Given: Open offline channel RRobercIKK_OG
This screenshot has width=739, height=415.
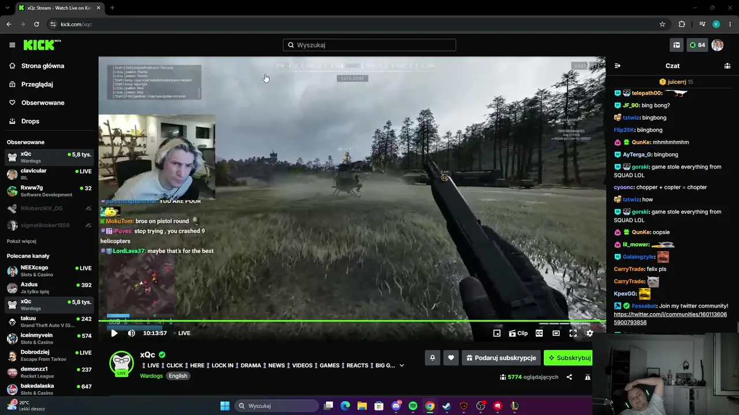Looking at the screenshot, I should point(49,208).
